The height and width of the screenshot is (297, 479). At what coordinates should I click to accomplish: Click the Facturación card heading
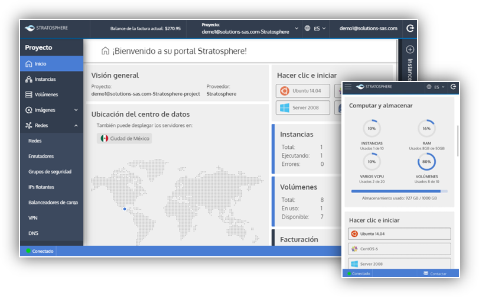click(299, 240)
